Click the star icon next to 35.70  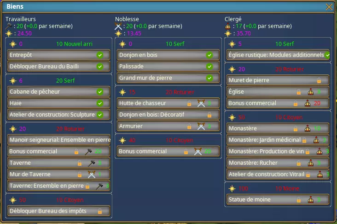pyautogui.click(x=228, y=34)
